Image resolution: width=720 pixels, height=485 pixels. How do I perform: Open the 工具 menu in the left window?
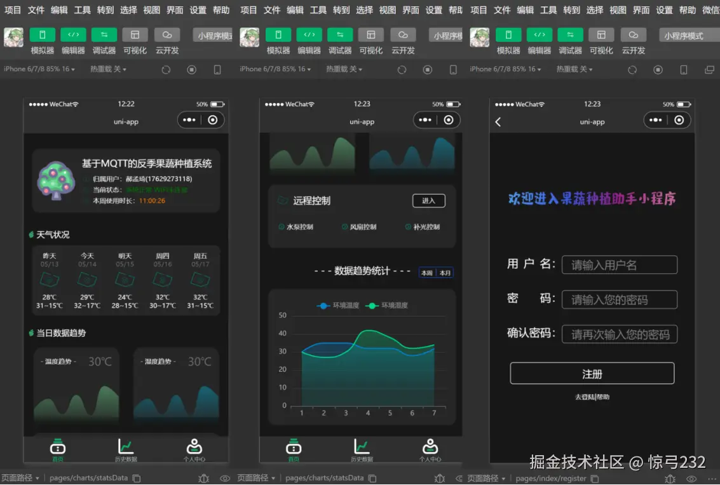click(x=82, y=10)
